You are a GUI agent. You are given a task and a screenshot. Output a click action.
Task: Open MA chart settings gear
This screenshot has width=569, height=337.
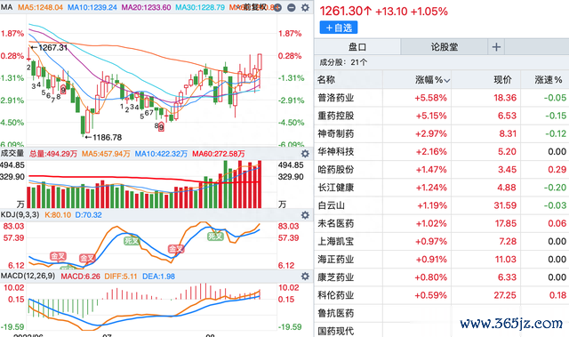pyautogui.click(x=305, y=7)
